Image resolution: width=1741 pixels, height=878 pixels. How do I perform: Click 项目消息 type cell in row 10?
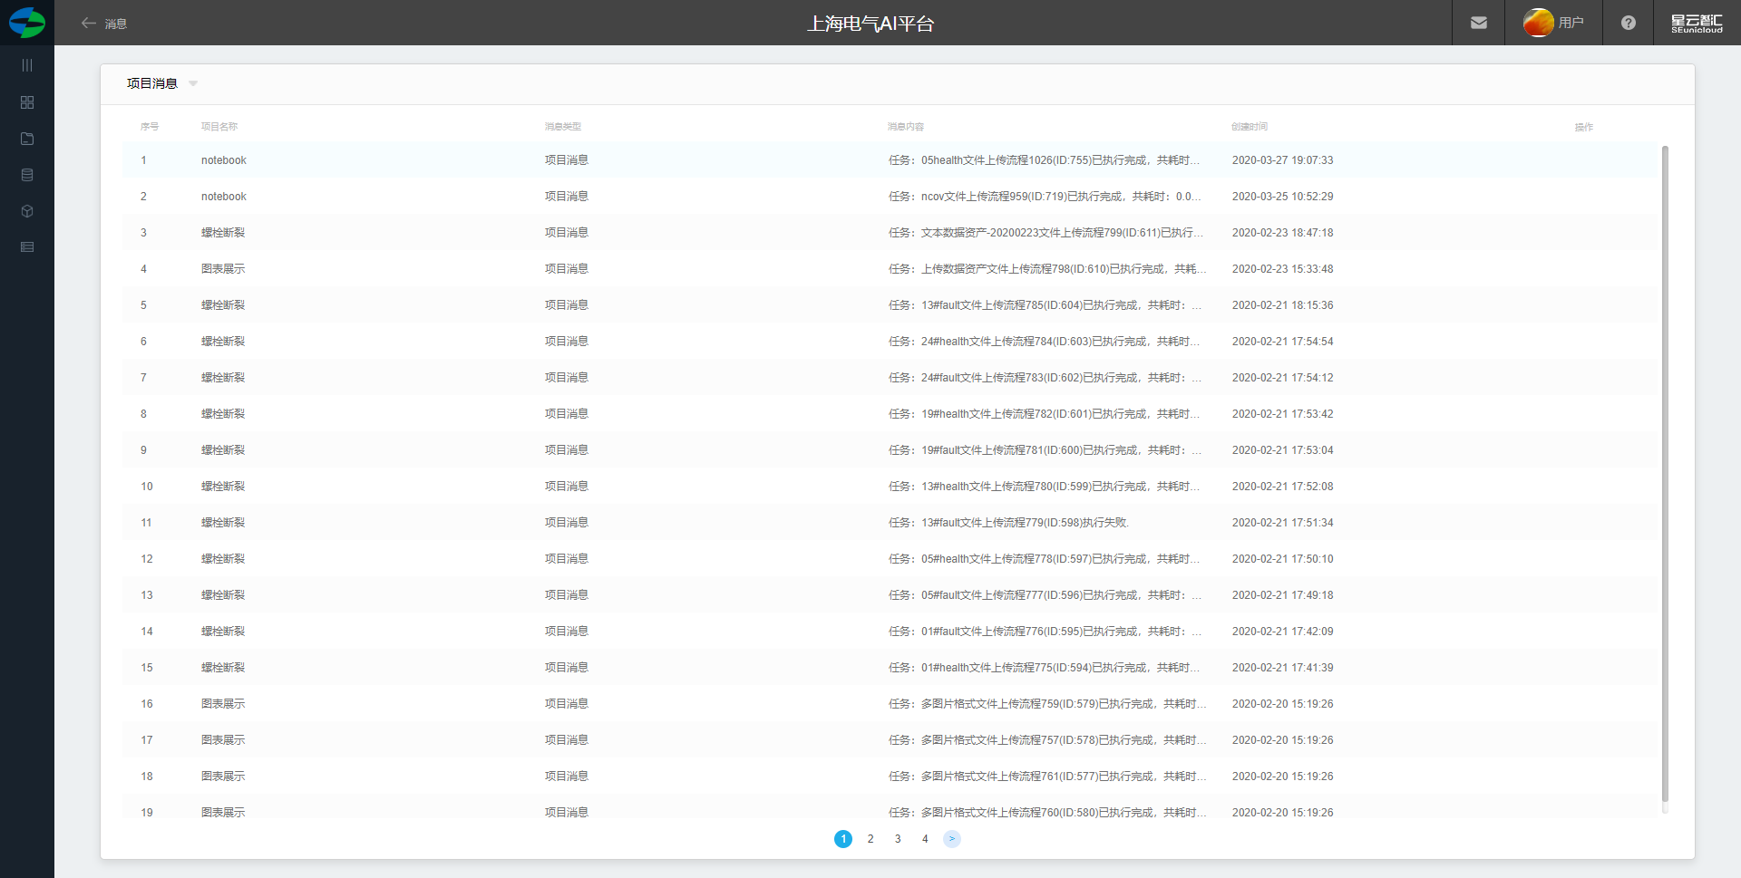tap(567, 487)
